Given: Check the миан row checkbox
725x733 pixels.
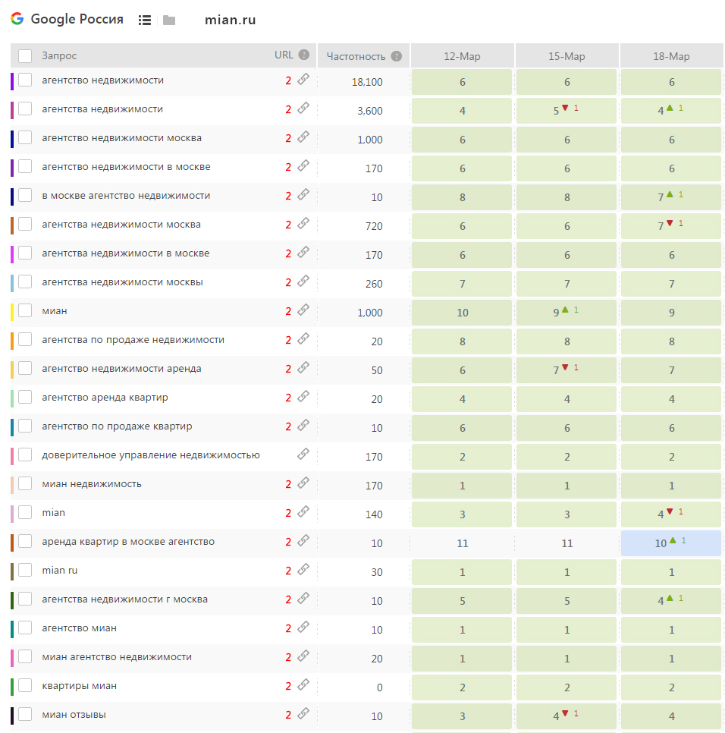Looking at the screenshot, I should pos(25,311).
